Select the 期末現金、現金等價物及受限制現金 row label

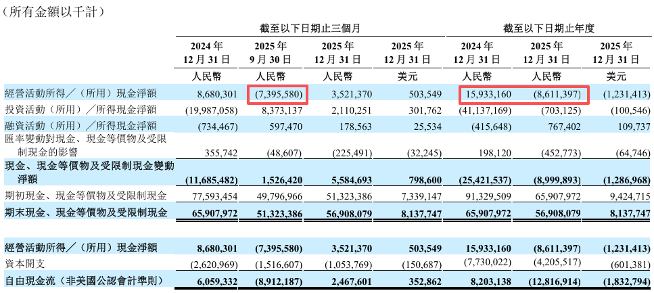tap(85, 212)
